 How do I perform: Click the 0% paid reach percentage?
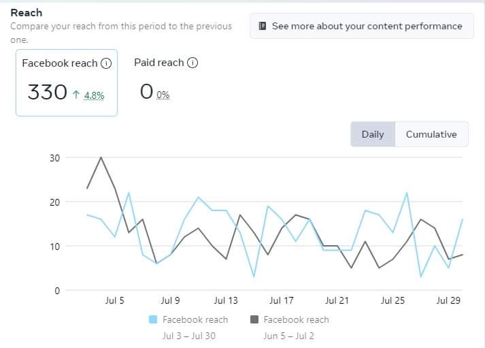pyautogui.click(x=163, y=95)
